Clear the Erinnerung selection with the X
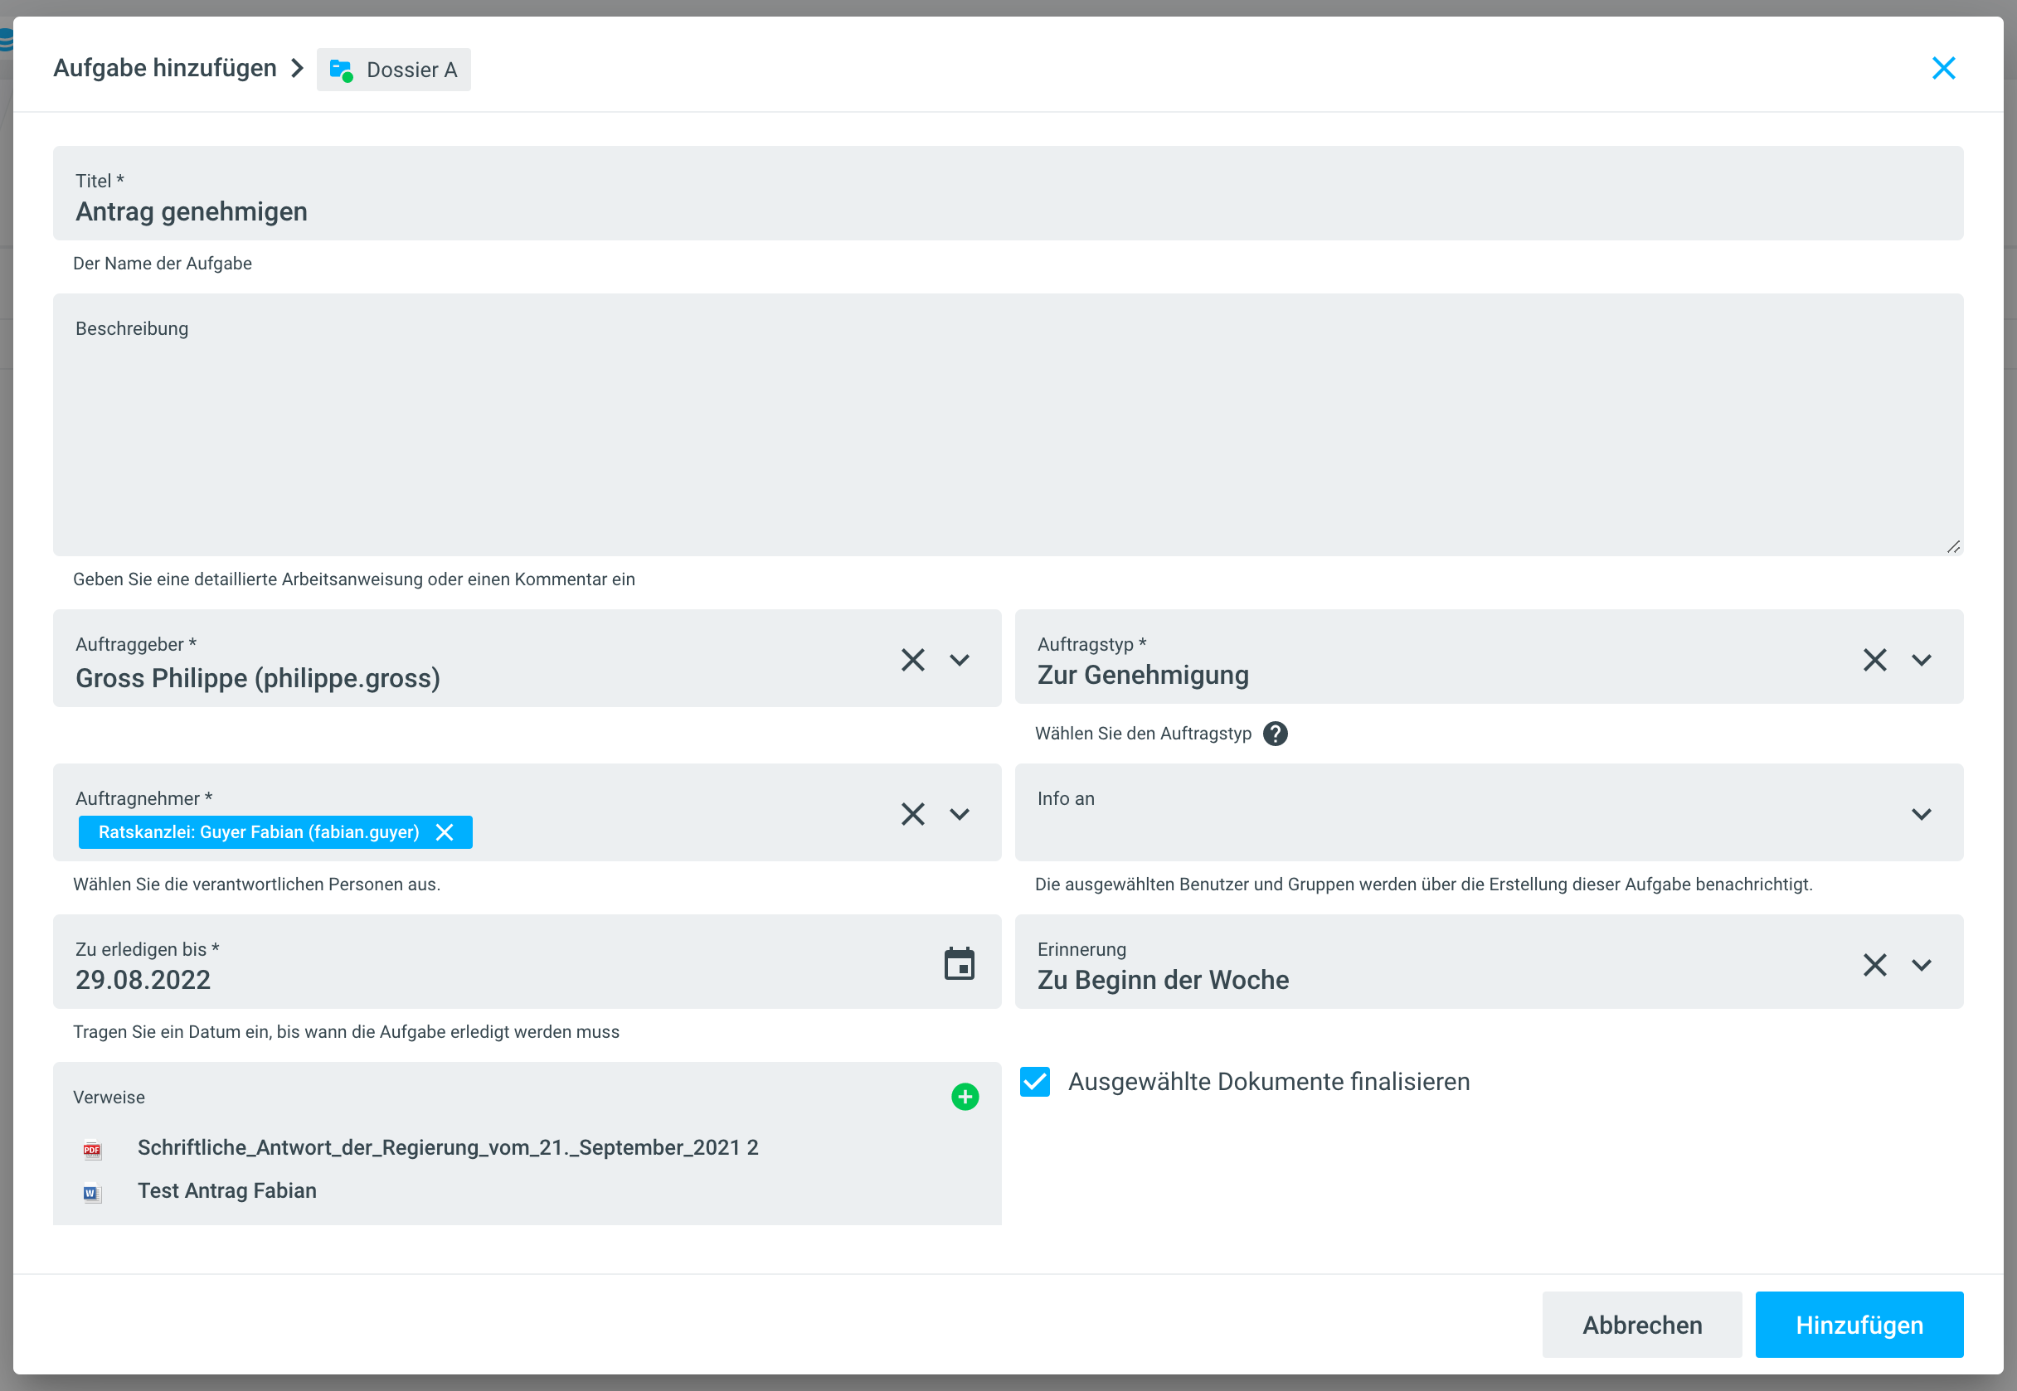The width and height of the screenshot is (2017, 1391). [x=1874, y=965]
